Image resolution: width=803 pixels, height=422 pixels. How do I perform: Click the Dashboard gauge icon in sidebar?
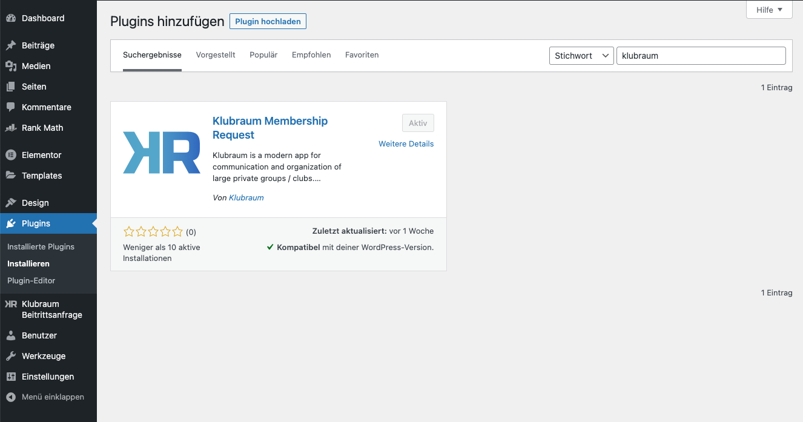pos(11,18)
